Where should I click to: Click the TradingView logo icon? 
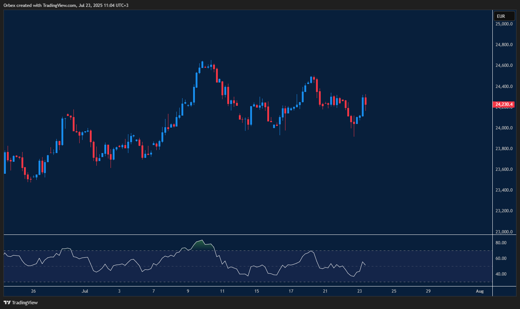(7, 302)
